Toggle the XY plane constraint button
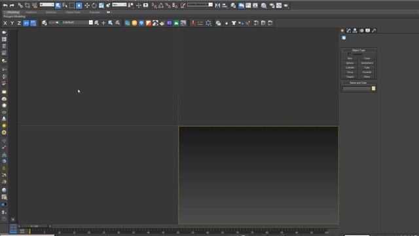Screen dimensions: 419x236 click(x=26, y=24)
